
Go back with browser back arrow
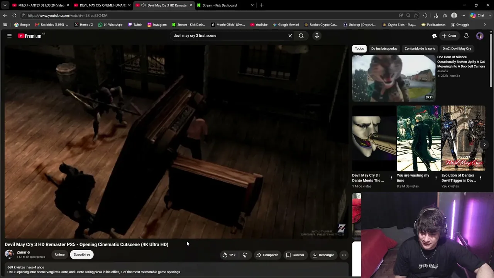[x=5, y=15]
